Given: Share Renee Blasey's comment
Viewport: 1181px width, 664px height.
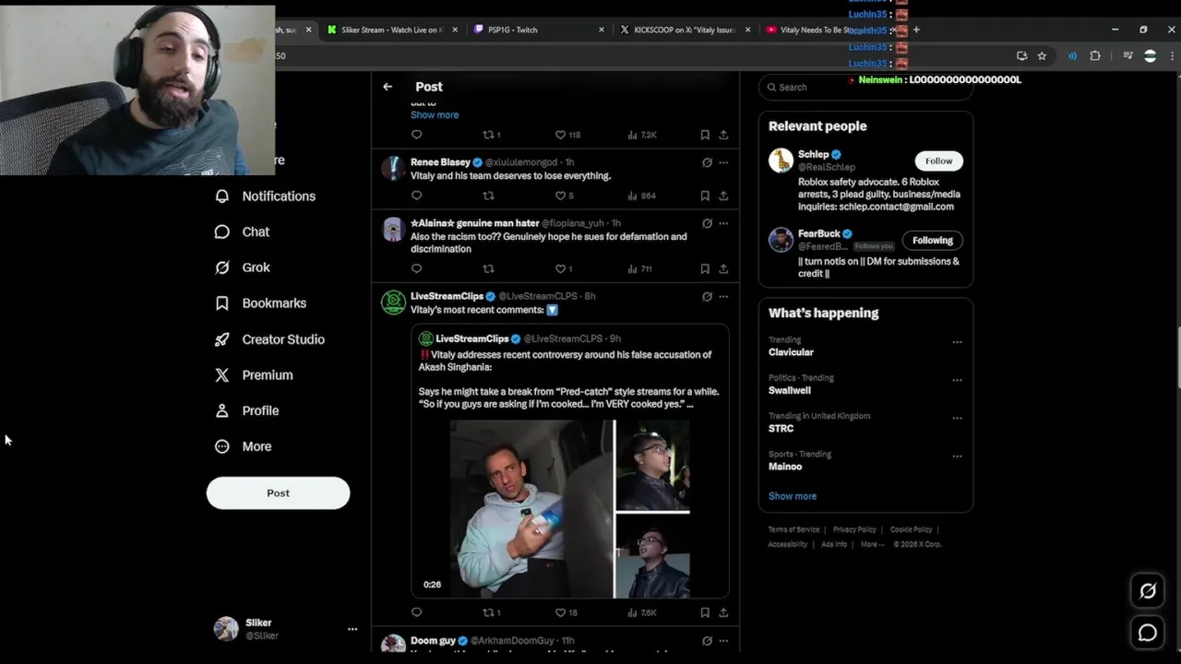Looking at the screenshot, I should [723, 196].
